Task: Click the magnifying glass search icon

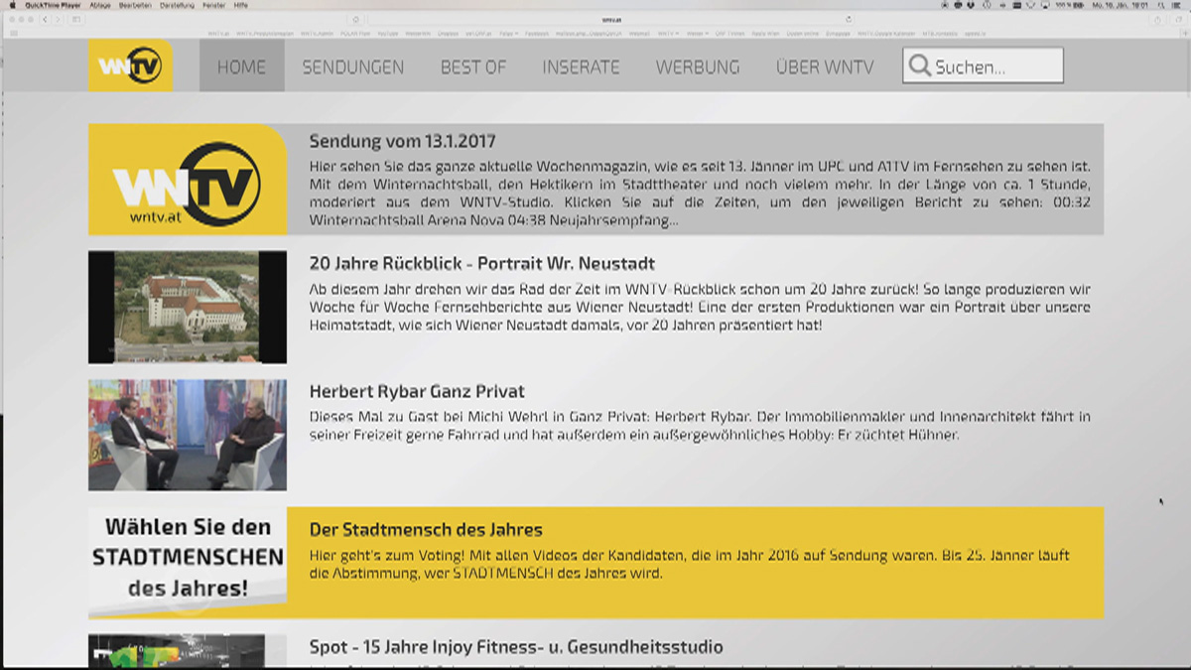Action: point(920,67)
